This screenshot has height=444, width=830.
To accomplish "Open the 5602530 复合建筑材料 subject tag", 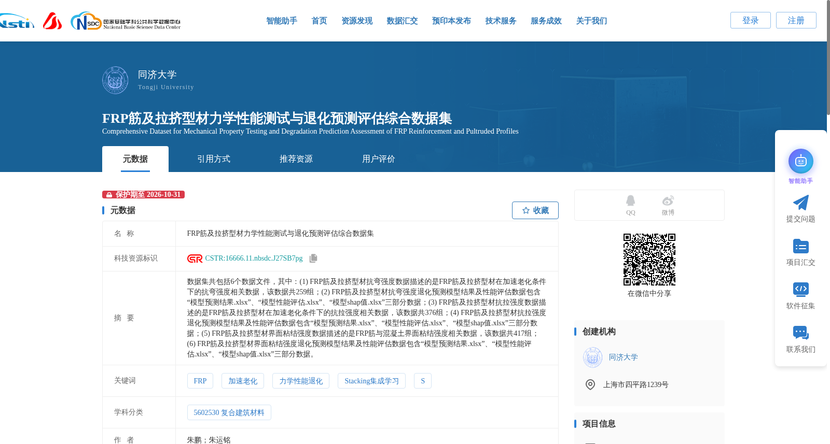I will click(x=229, y=412).
